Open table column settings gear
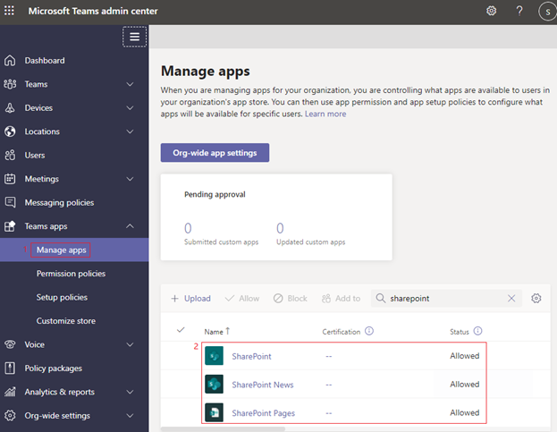Image resolution: width=557 pixels, height=432 pixels. pos(536,298)
